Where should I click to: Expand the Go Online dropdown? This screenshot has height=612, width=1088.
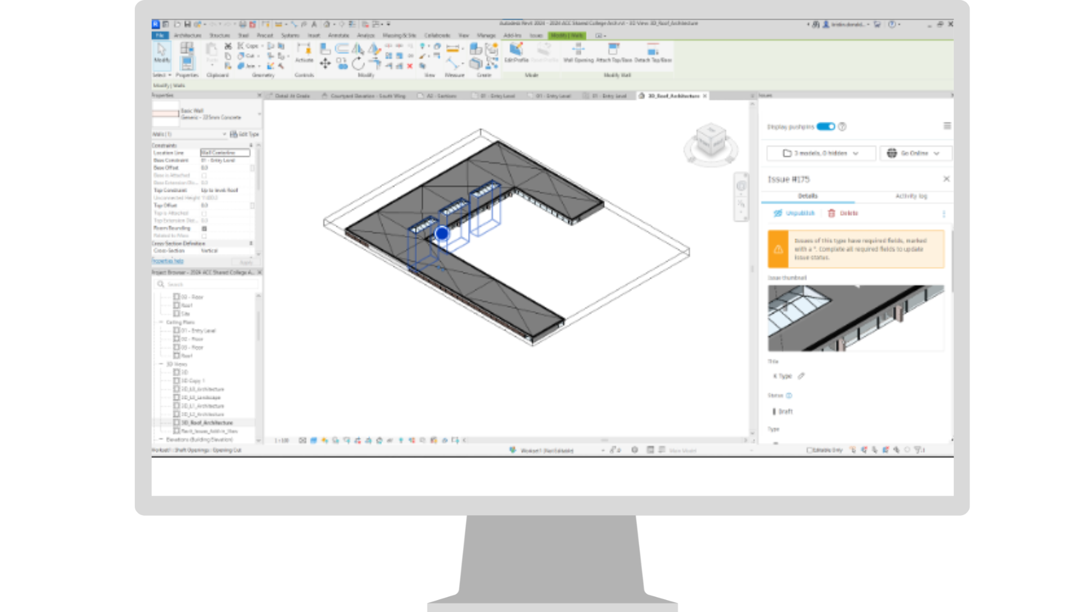pyautogui.click(x=915, y=153)
